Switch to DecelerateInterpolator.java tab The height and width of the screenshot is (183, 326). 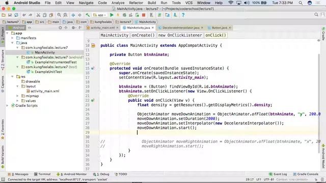click(x=181, y=27)
